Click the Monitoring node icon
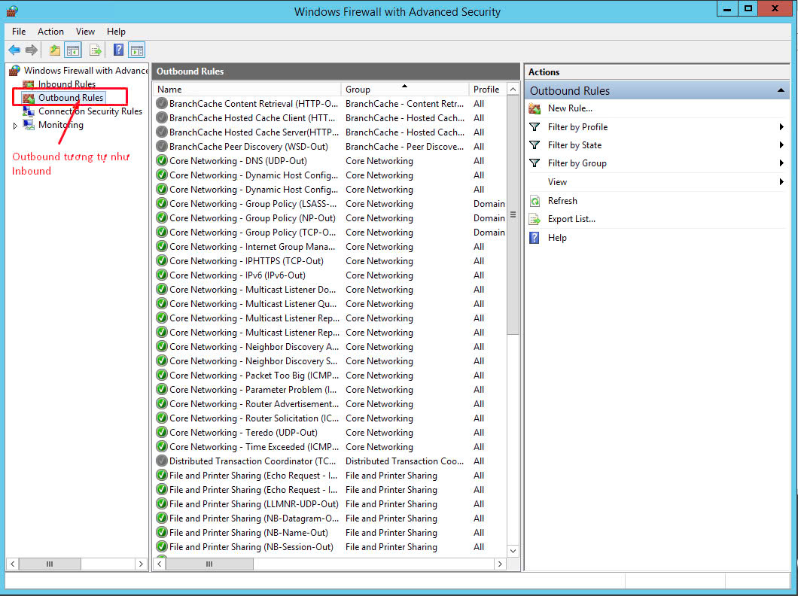This screenshot has width=798, height=596. click(x=29, y=125)
